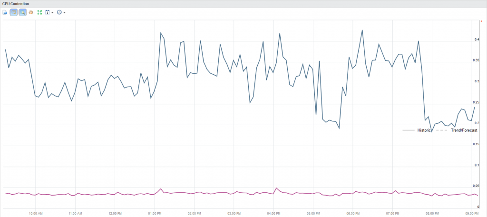Open the calendar dropdown arrow
This screenshot has width=487, height=217.
pos(52,12)
